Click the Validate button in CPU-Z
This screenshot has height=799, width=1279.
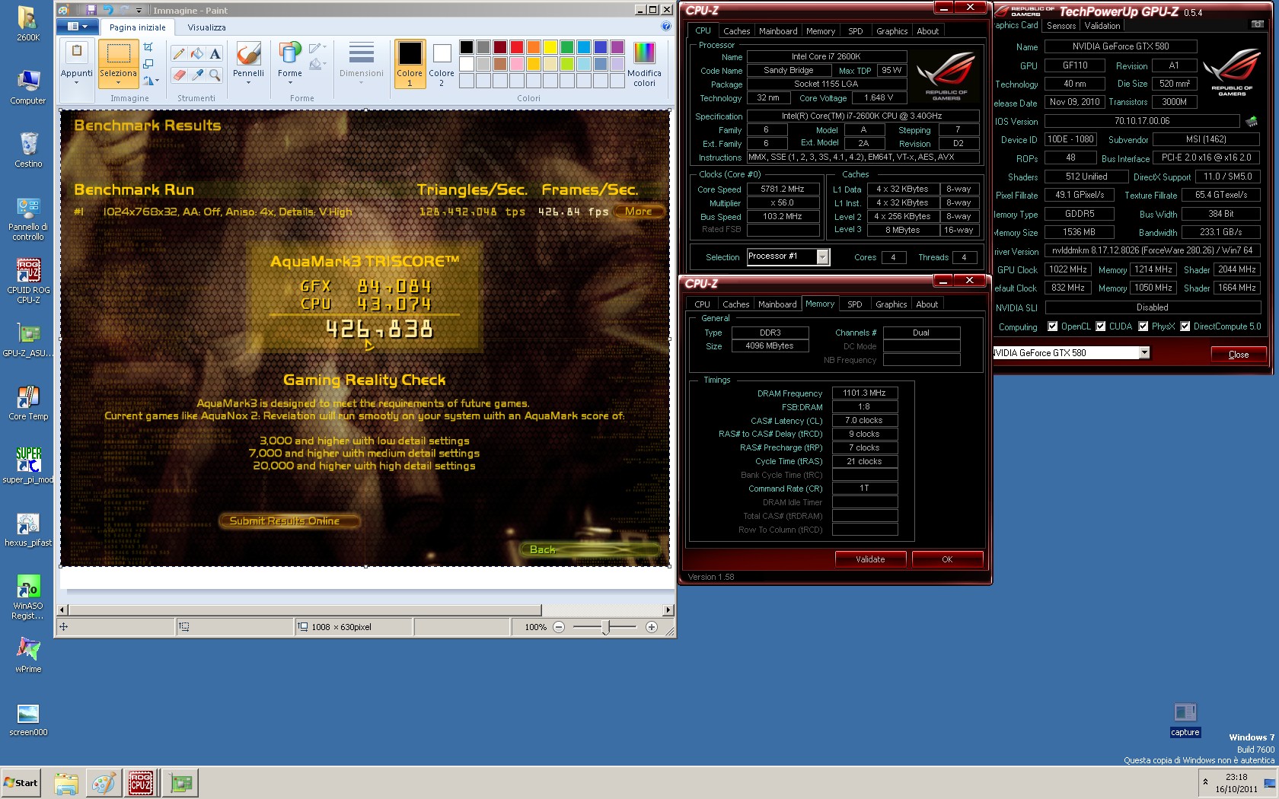click(870, 559)
